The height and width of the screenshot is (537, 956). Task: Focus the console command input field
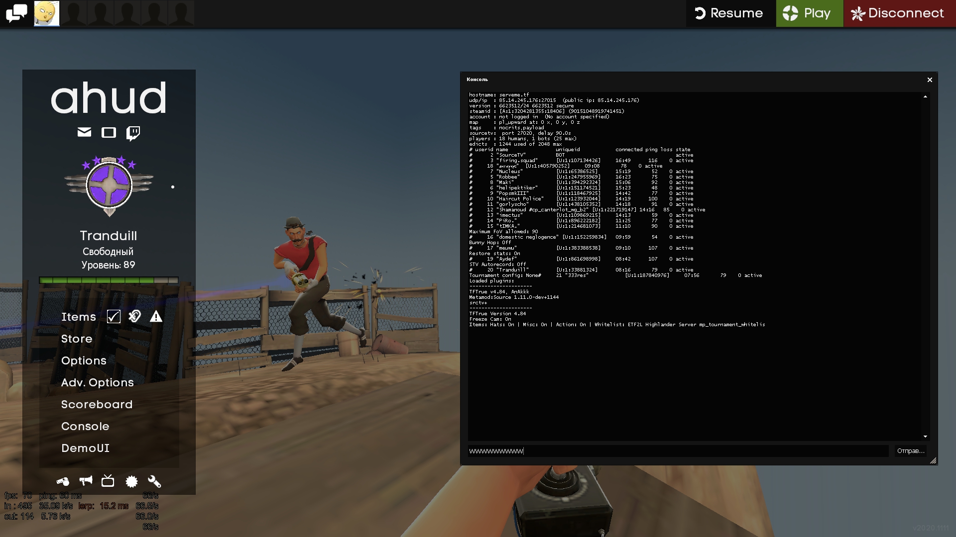tap(678, 451)
